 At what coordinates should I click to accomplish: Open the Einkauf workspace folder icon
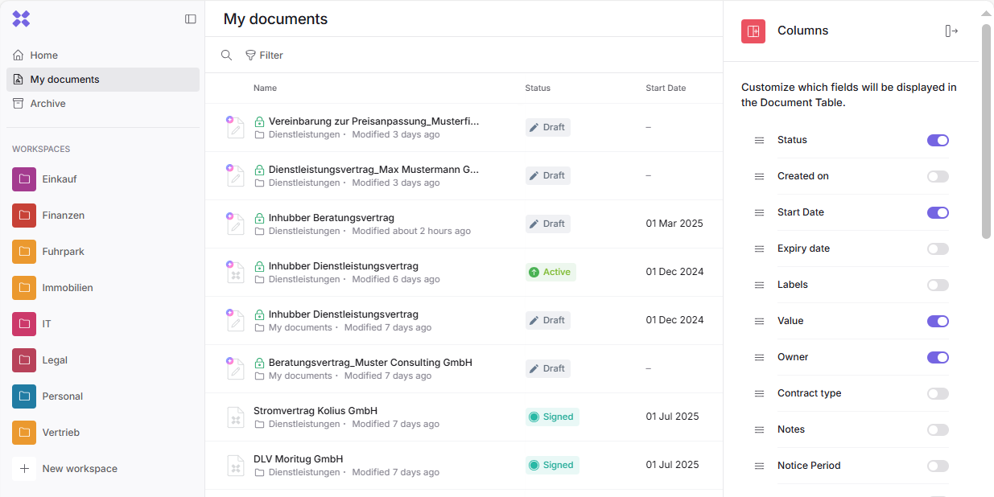[x=24, y=179]
